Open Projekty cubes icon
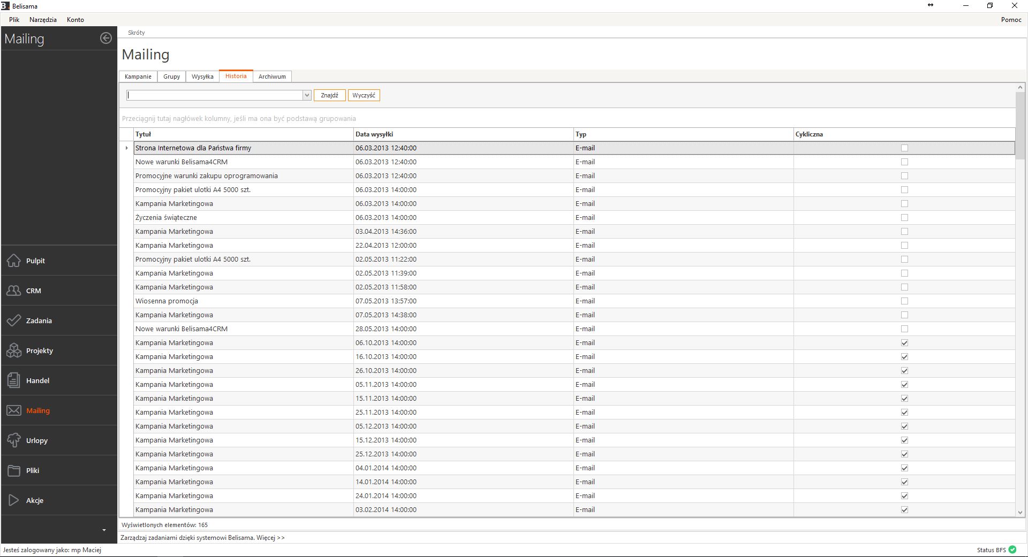1028x557 pixels. (x=14, y=350)
